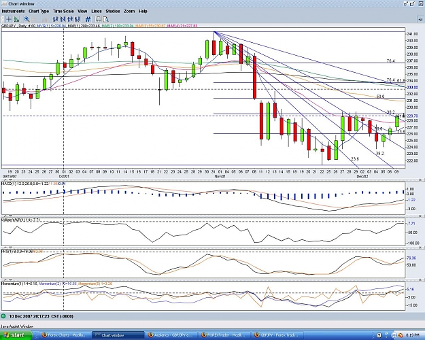The image size is (425, 340).
Task: Maximize the Chart window
Action: pyautogui.click(x=412, y=4)
